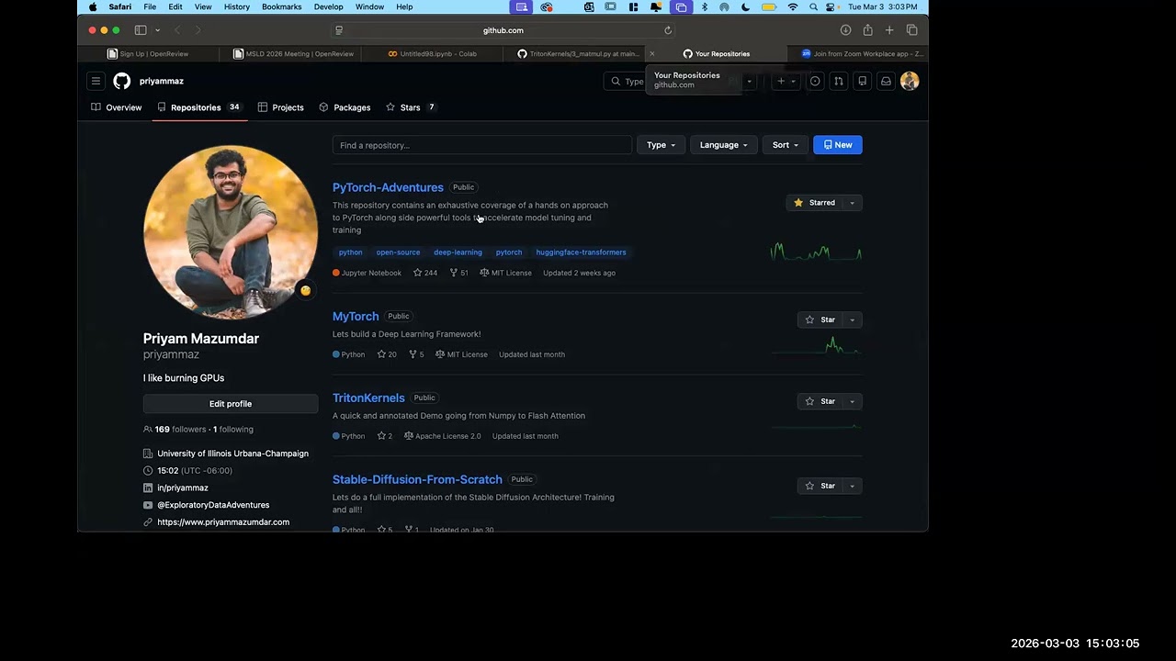Screen dimensions: 1176x661
Task: Open the GitHub Issues icon in header
Action: tap(815, 81)
